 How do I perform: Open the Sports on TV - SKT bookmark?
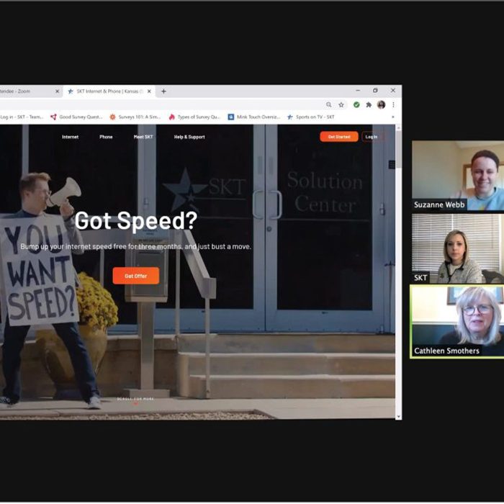[310, 117]
